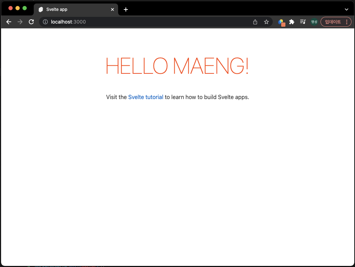
Task: Close the Svelte app tab
Action: (x=112, y=9)
